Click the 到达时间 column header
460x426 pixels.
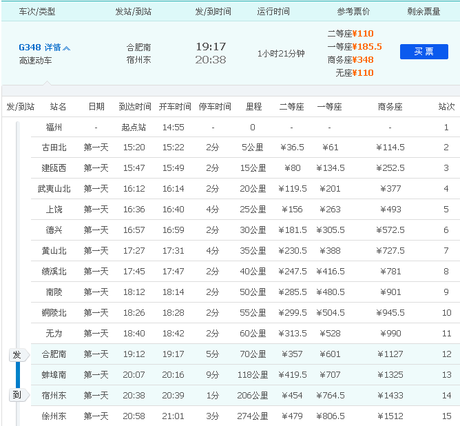(x=135, y=106)
